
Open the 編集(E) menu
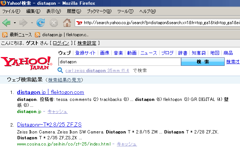click(33, 11)
